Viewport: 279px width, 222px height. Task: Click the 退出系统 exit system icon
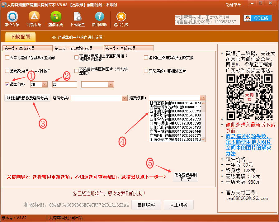(121, 19)
